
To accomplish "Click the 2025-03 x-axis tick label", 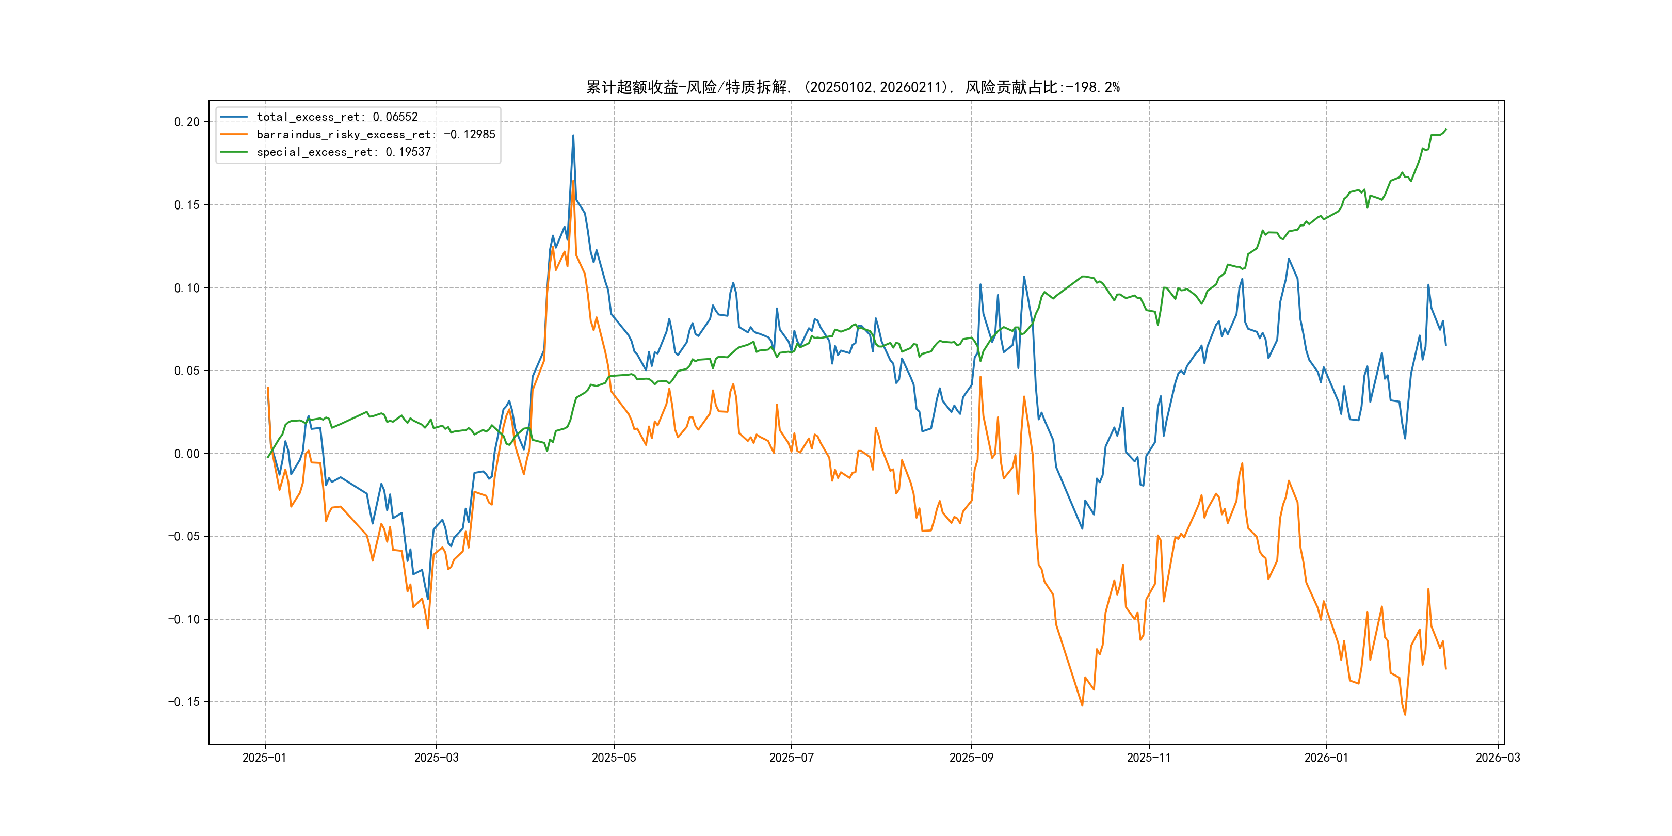I will tap(436, 758).
